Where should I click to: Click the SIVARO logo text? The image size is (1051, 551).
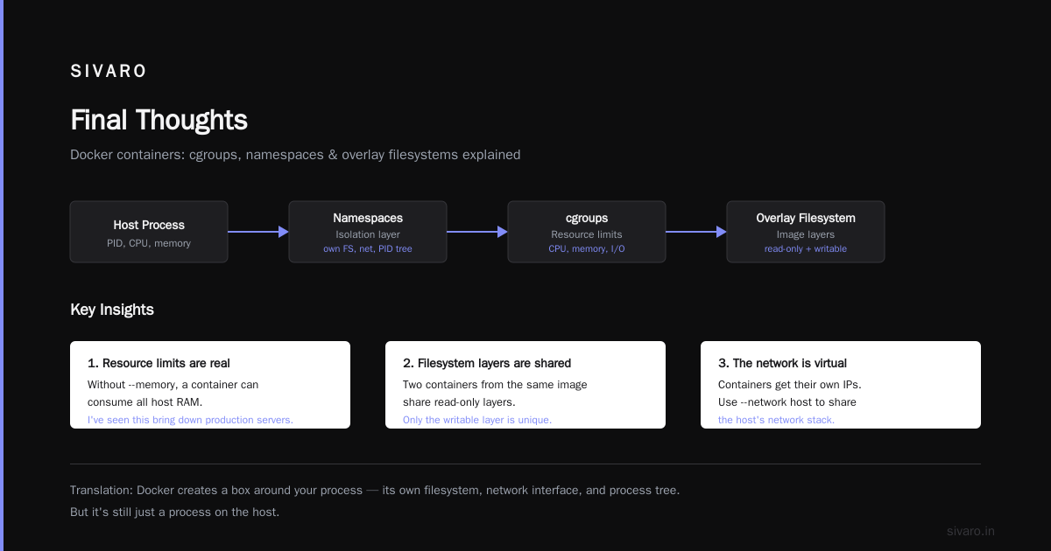[109, 72]
